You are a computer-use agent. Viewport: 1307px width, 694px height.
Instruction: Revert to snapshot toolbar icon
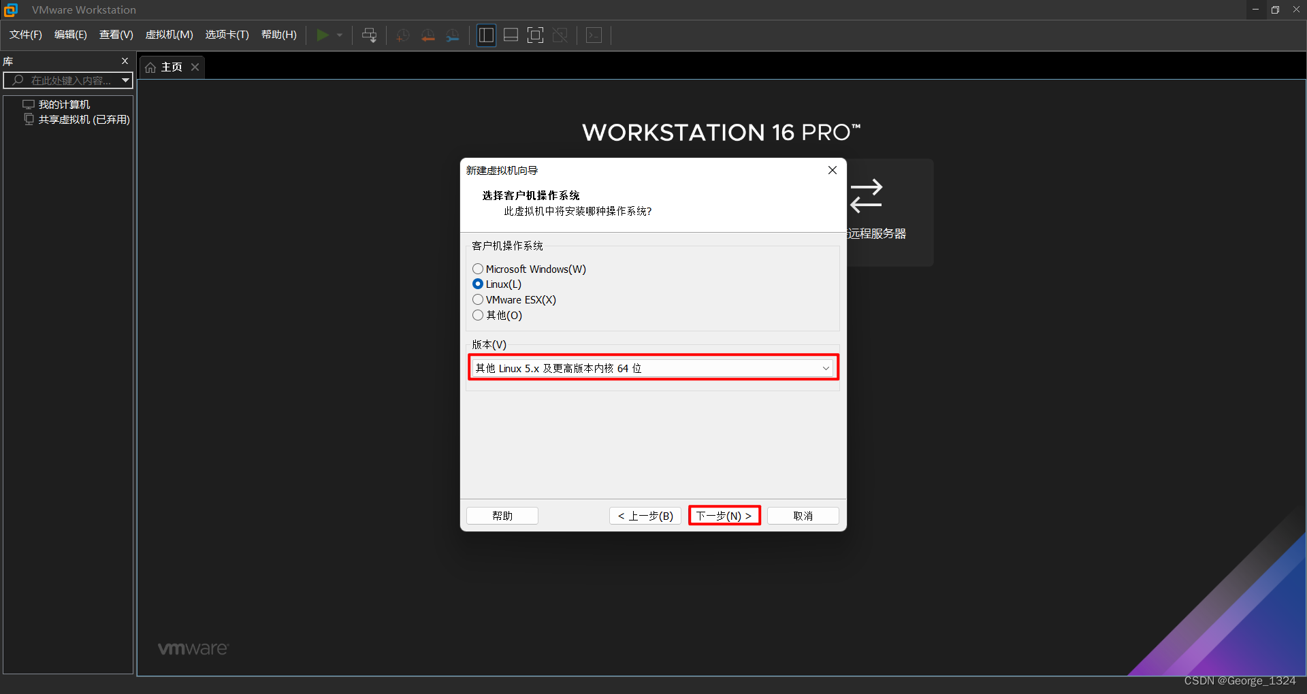click(x=427, y=35)
